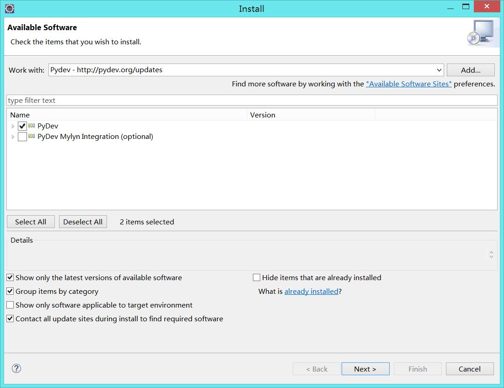
Task: Click the Next > button
Action: point(365,369)
